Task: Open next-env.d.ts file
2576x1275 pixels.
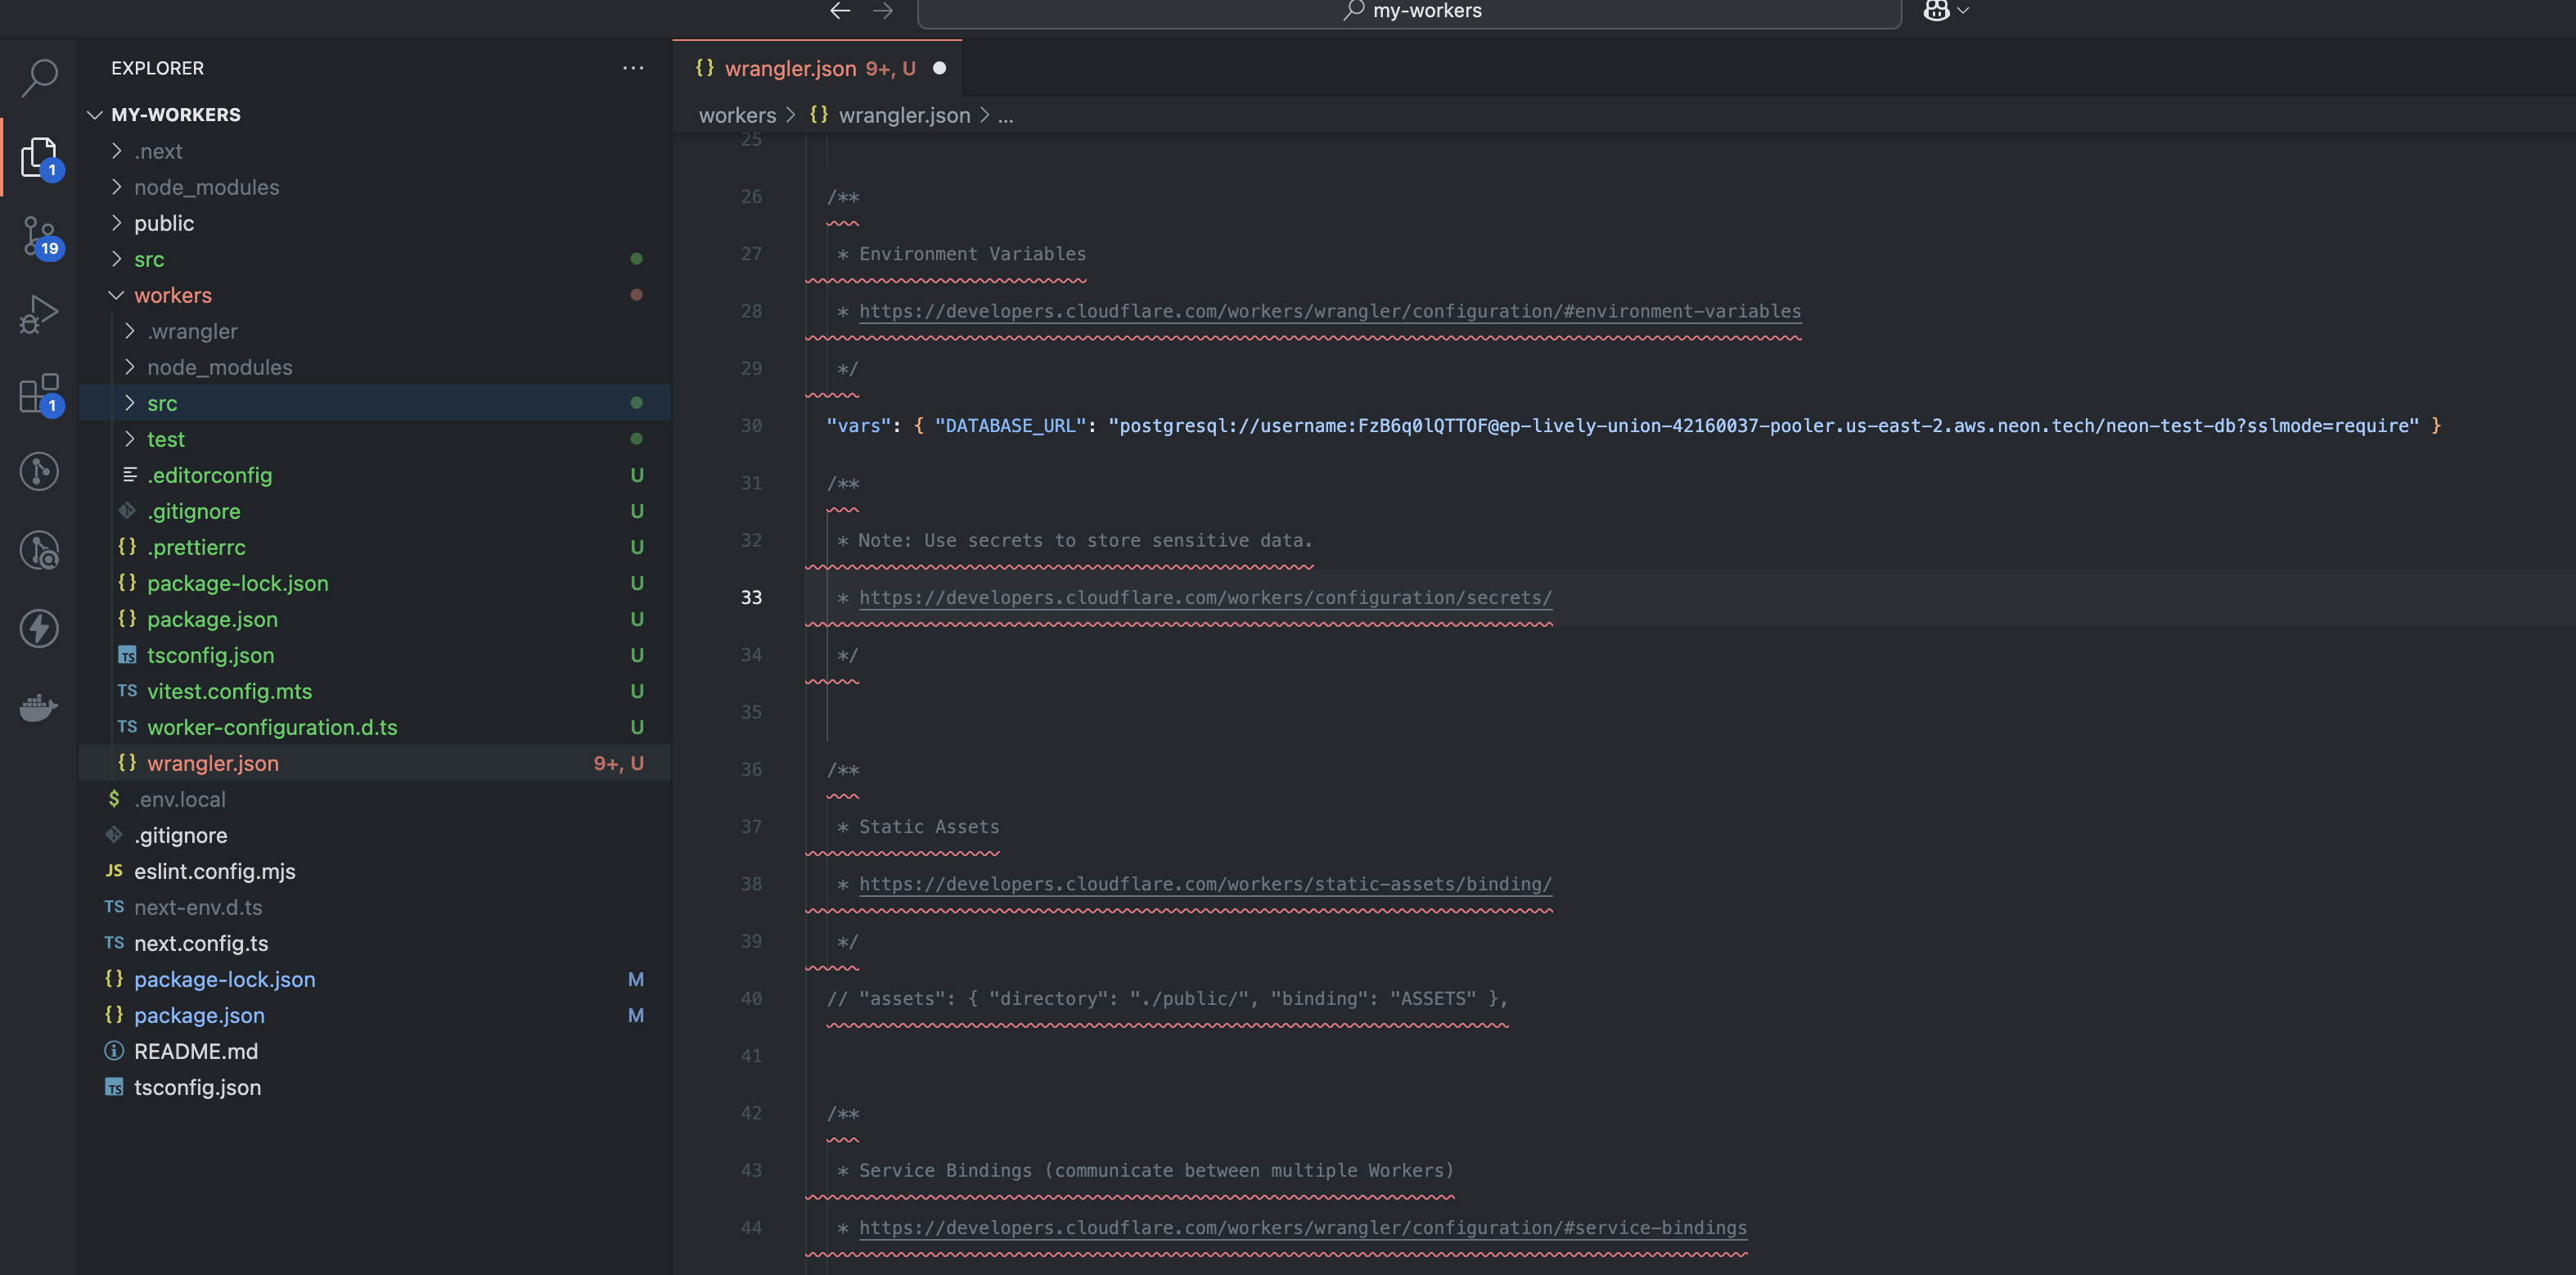Action: click(375, 907)
